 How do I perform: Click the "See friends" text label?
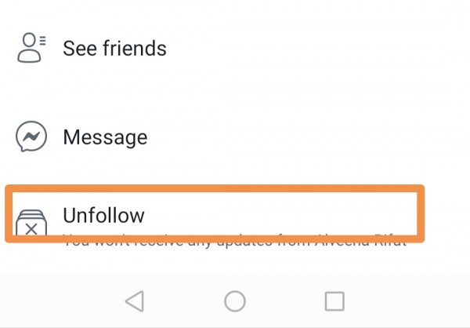114,48
